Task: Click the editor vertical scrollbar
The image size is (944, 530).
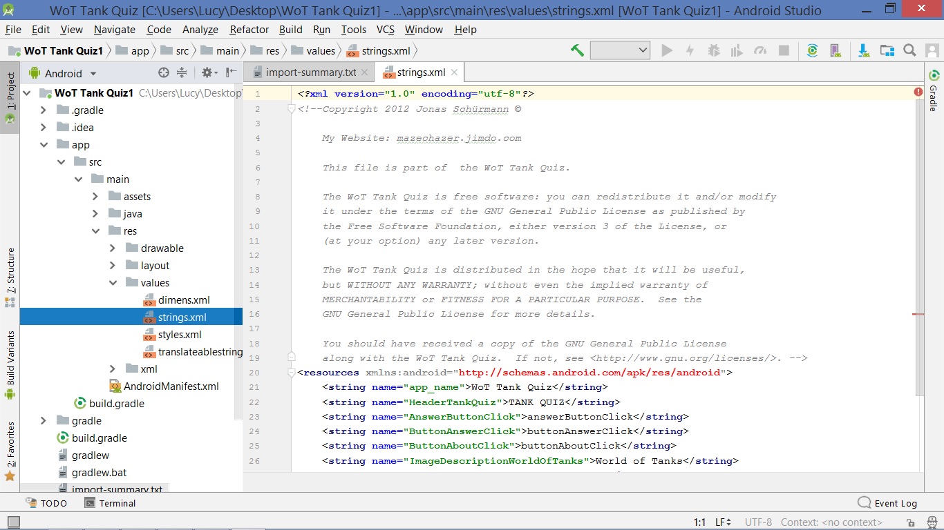Action: pyautogui.click(x=919, y=248)
